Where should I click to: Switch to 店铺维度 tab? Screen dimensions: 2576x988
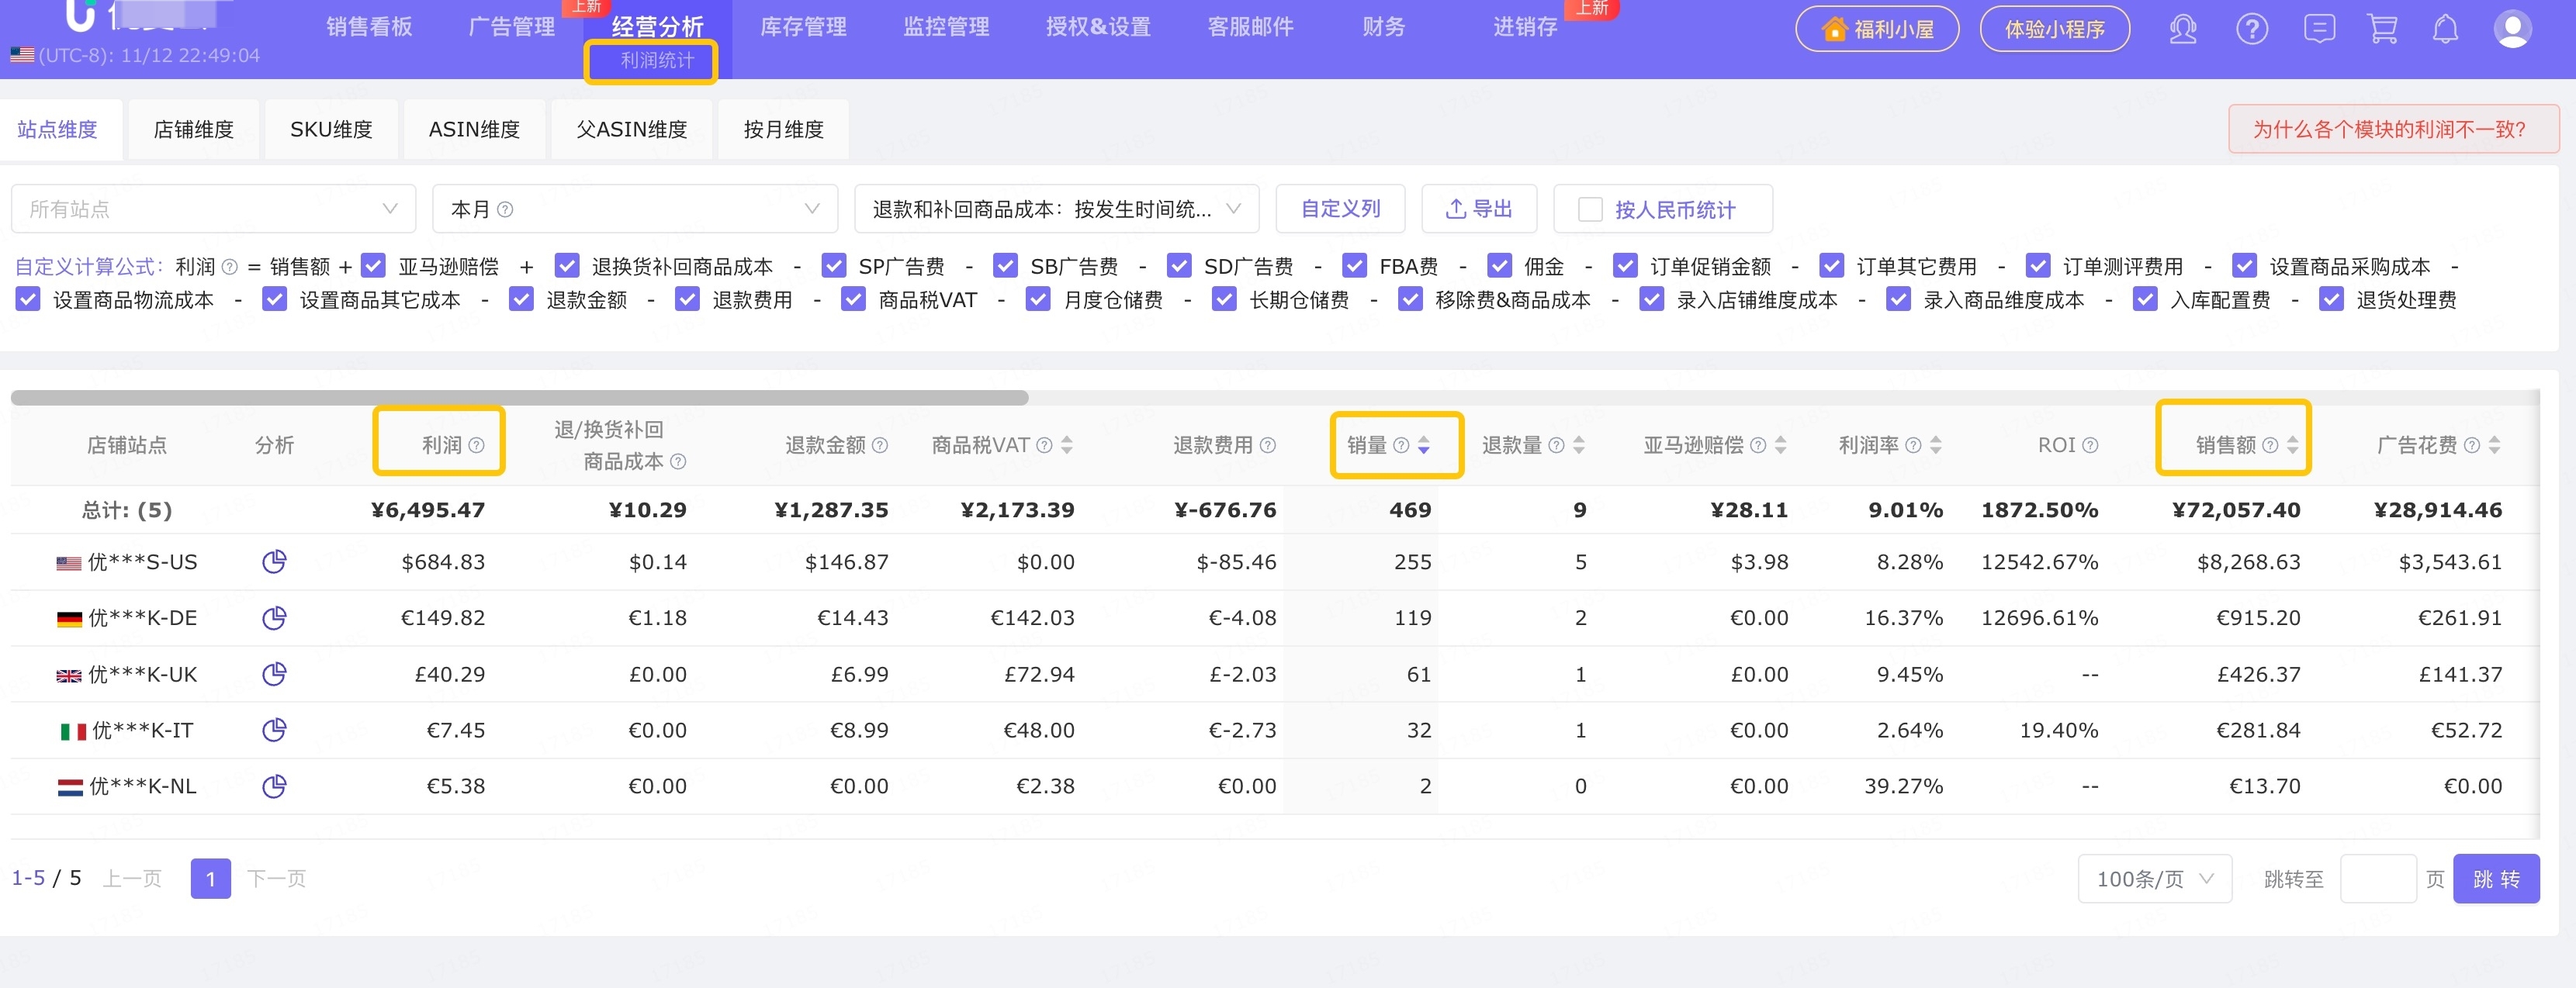pyautogui.click(x=194, y=130)
